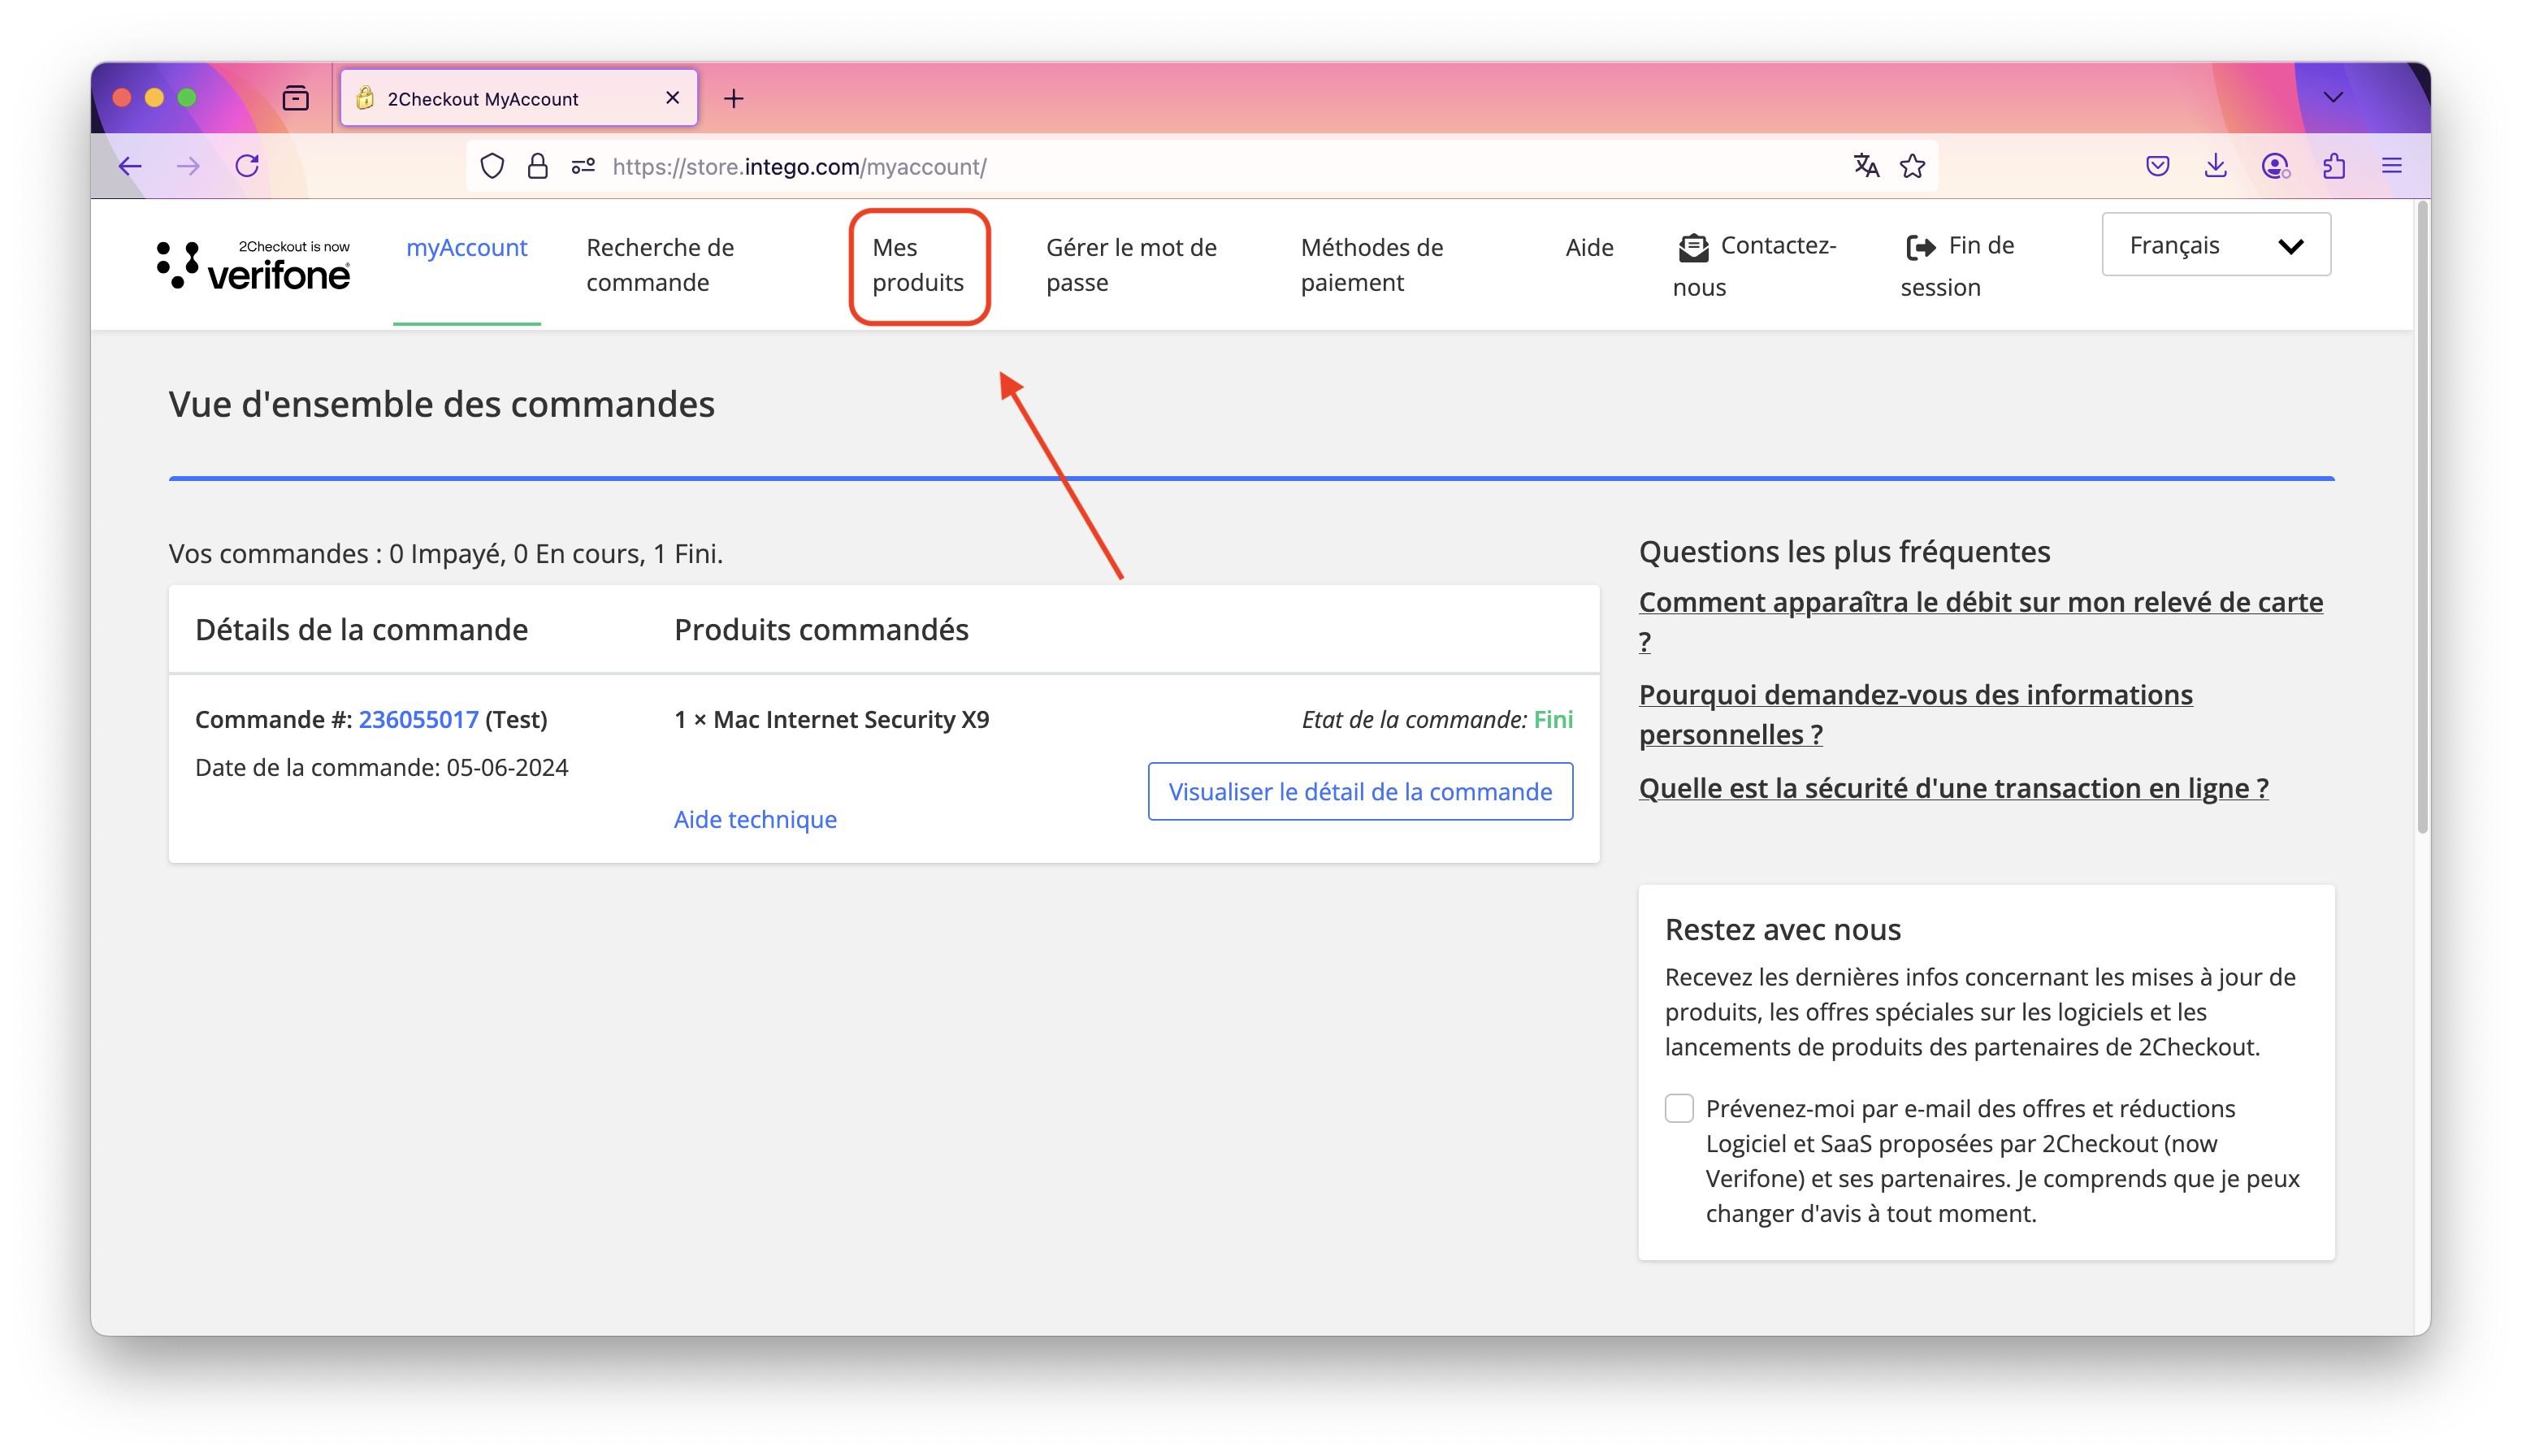
Task: Select the myAccount tab
Action: [x=466, y=247]
